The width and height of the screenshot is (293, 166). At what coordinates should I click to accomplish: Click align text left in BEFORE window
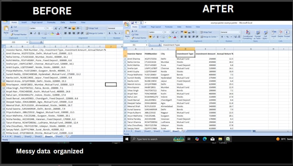click(65, 34)
